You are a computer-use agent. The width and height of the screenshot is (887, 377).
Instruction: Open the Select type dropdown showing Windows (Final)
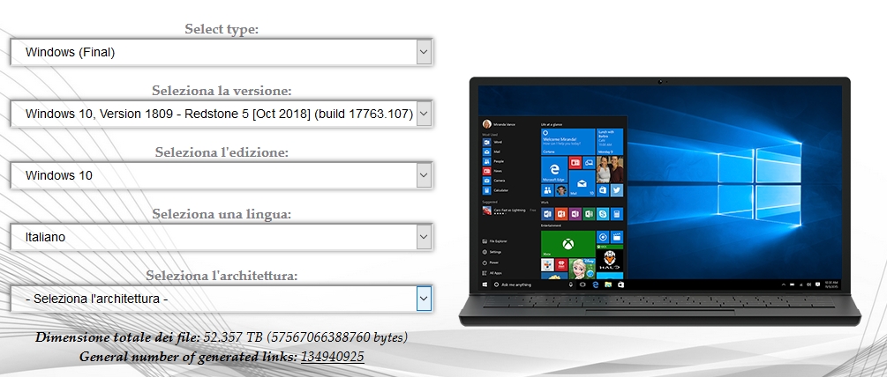pyautogui.click(x=222, y=53)
